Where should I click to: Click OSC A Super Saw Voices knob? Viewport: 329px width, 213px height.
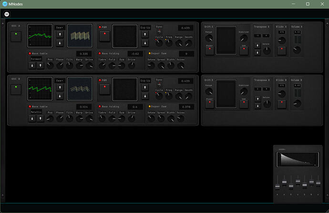tap(181, 66)
